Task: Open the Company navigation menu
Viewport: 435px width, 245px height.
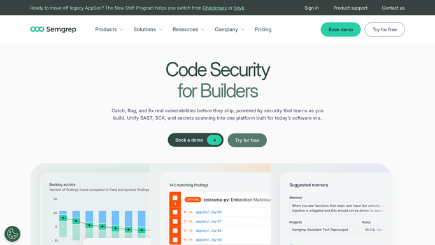Action: pyautogui.click(x=229, y=29)
